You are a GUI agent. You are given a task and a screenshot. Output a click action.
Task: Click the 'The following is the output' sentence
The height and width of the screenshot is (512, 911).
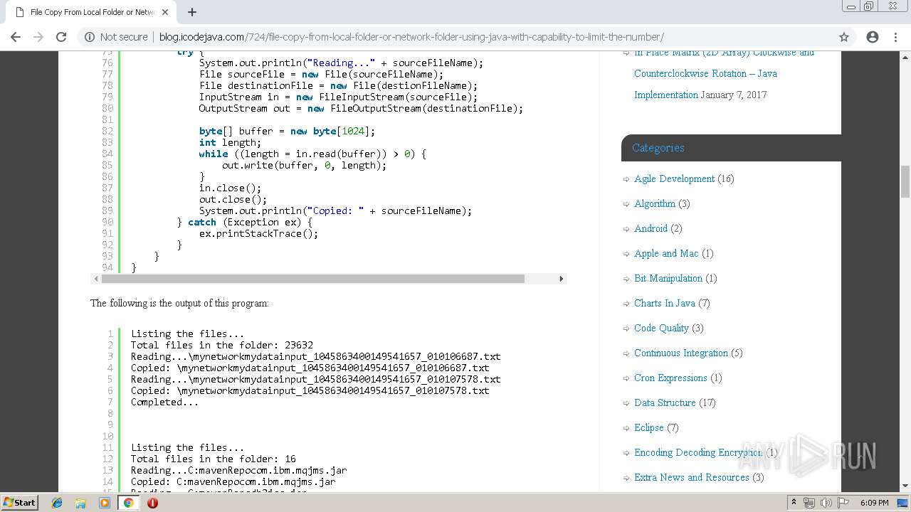(179, 303)
